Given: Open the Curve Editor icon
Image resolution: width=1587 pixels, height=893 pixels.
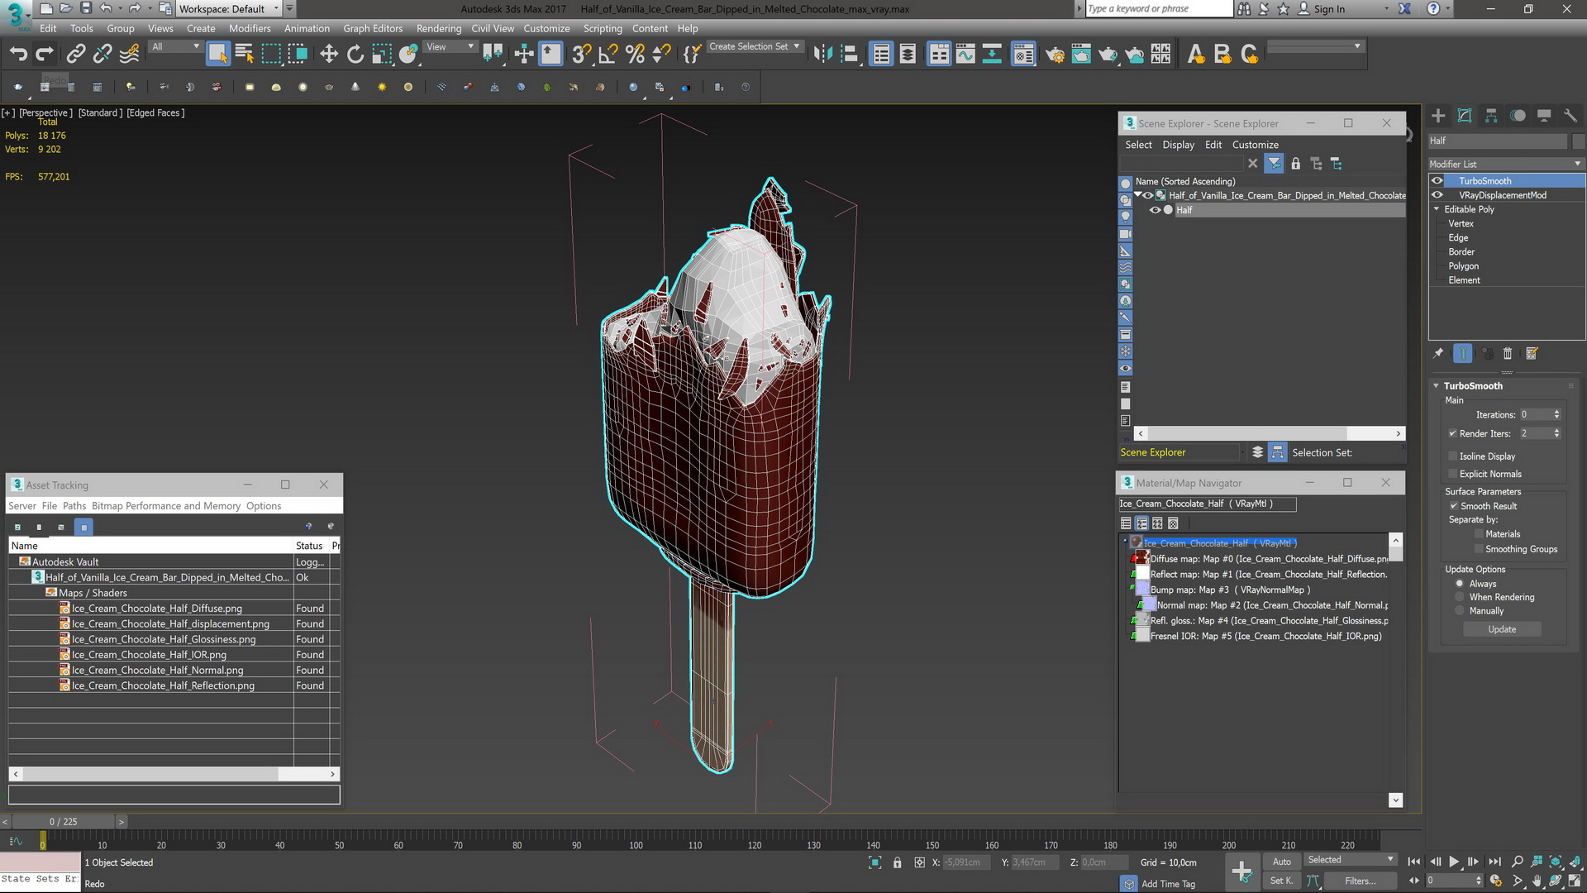Looking at the screenshot, I should coord(965,55).
